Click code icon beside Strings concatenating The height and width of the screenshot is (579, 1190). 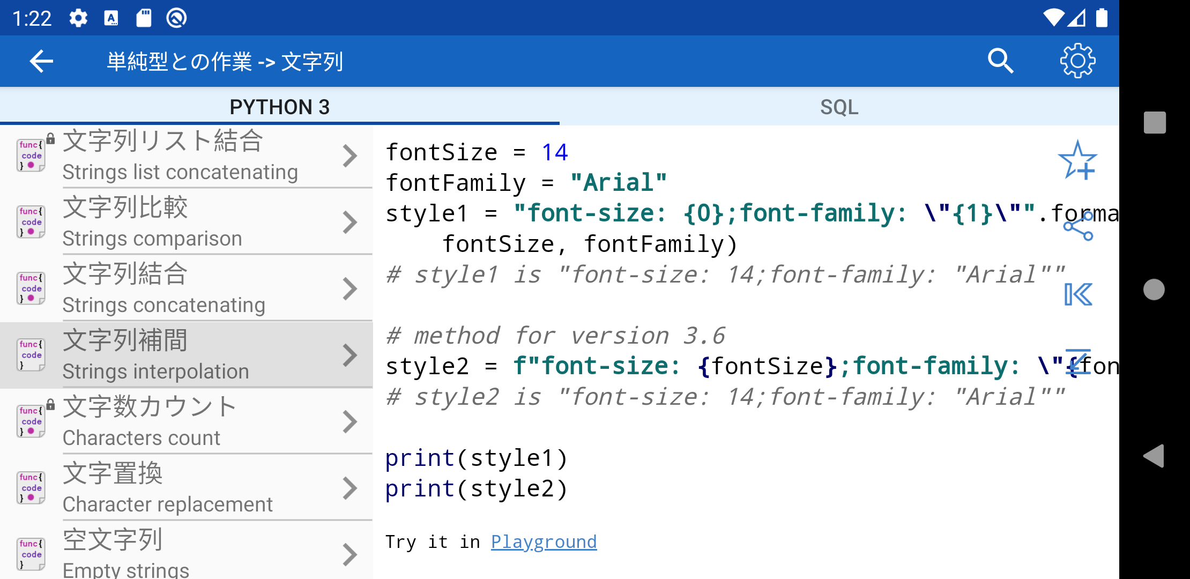coord(31,288)
